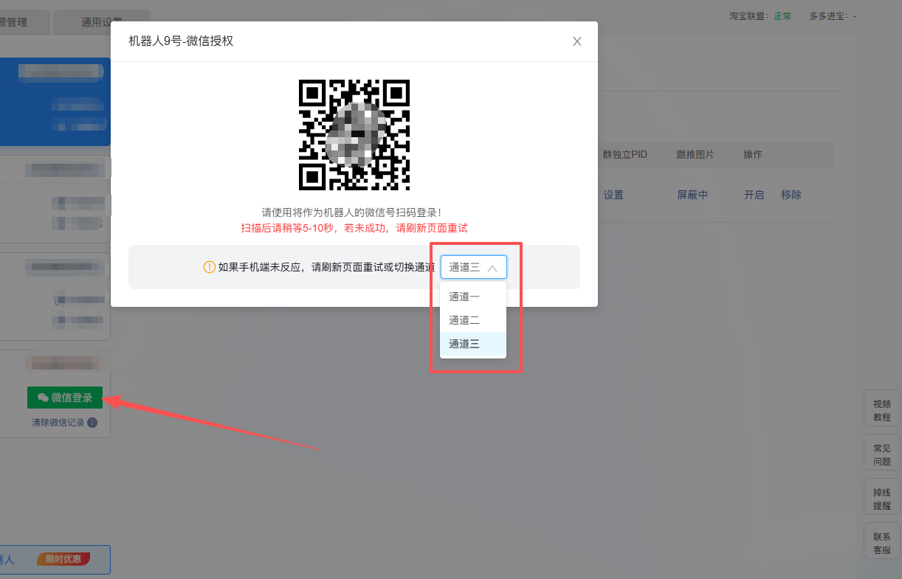The height and width of the screenshot is (579, 902).
Task: Open the 视频教程 side button
Action: 882,411
